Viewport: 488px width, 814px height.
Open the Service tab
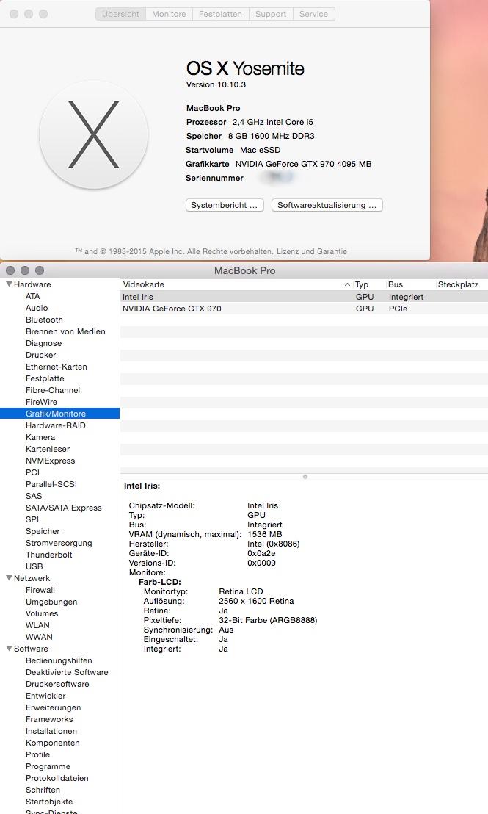313,14
